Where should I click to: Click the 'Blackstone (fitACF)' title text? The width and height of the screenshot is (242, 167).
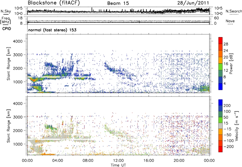click(54, 3)
